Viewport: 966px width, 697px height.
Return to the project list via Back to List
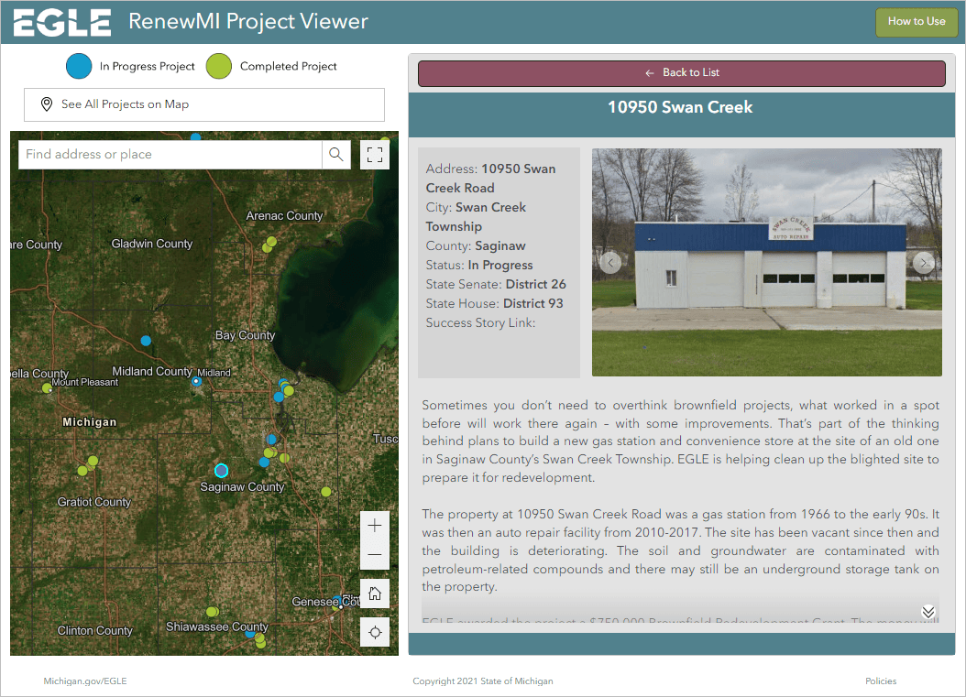(680, 73)
